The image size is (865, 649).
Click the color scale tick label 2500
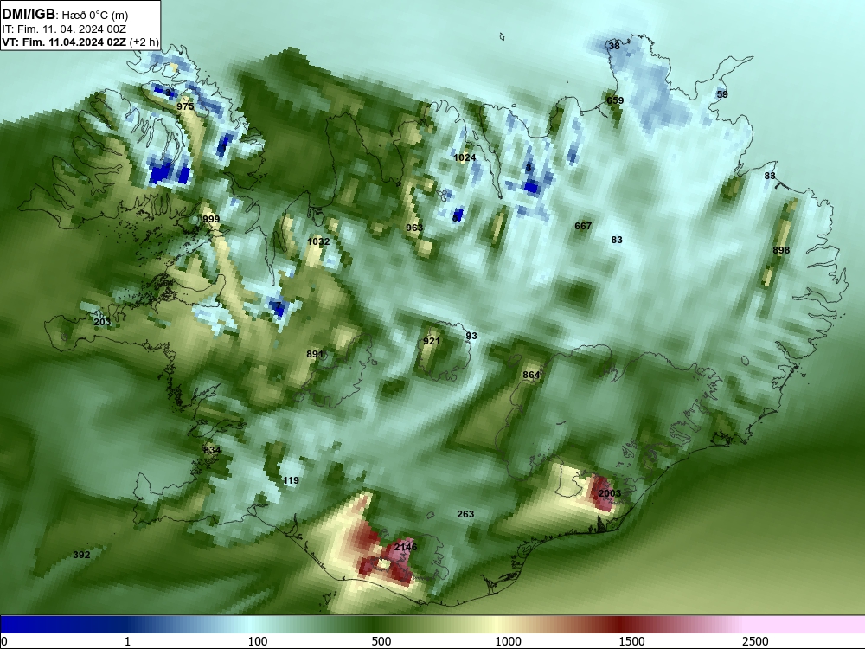[x=755, y=641]
